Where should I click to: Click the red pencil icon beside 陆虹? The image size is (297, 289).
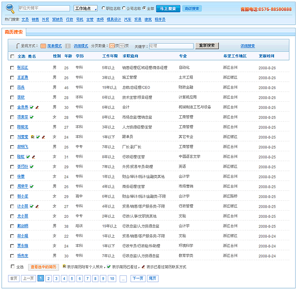tap(34, 157)
